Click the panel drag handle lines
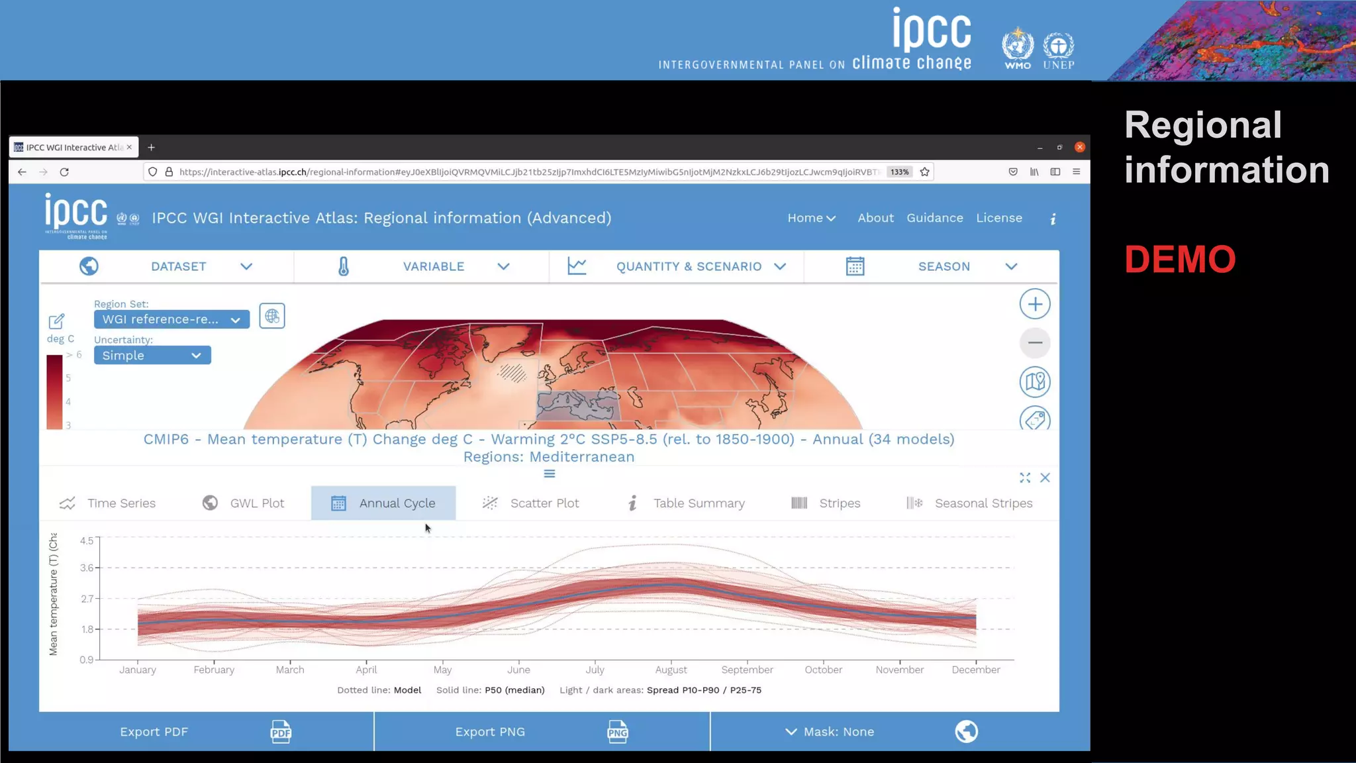Image resolution: width=1356 pixels, height=763 pixels. pos(550,474)
